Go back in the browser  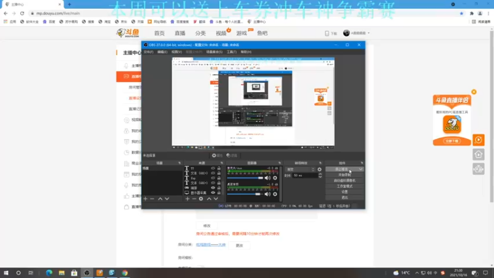(6, 13)
